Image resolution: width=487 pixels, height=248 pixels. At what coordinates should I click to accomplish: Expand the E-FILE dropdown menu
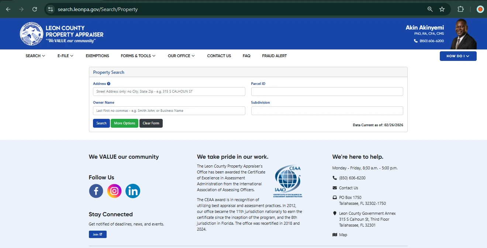pos(65,56)
